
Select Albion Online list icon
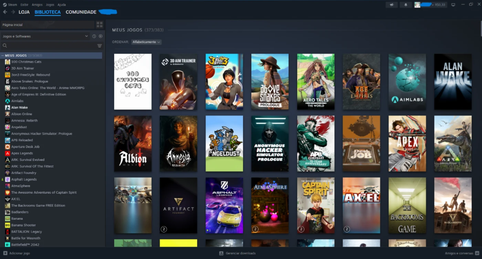[8, 114]
